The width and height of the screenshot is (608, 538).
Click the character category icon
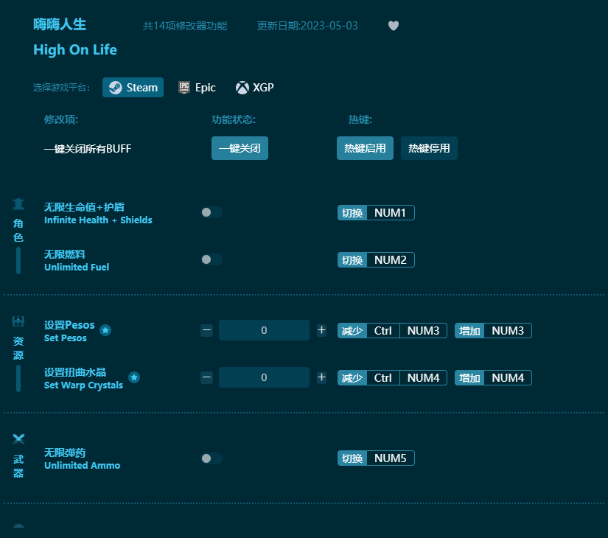(18, 204)
